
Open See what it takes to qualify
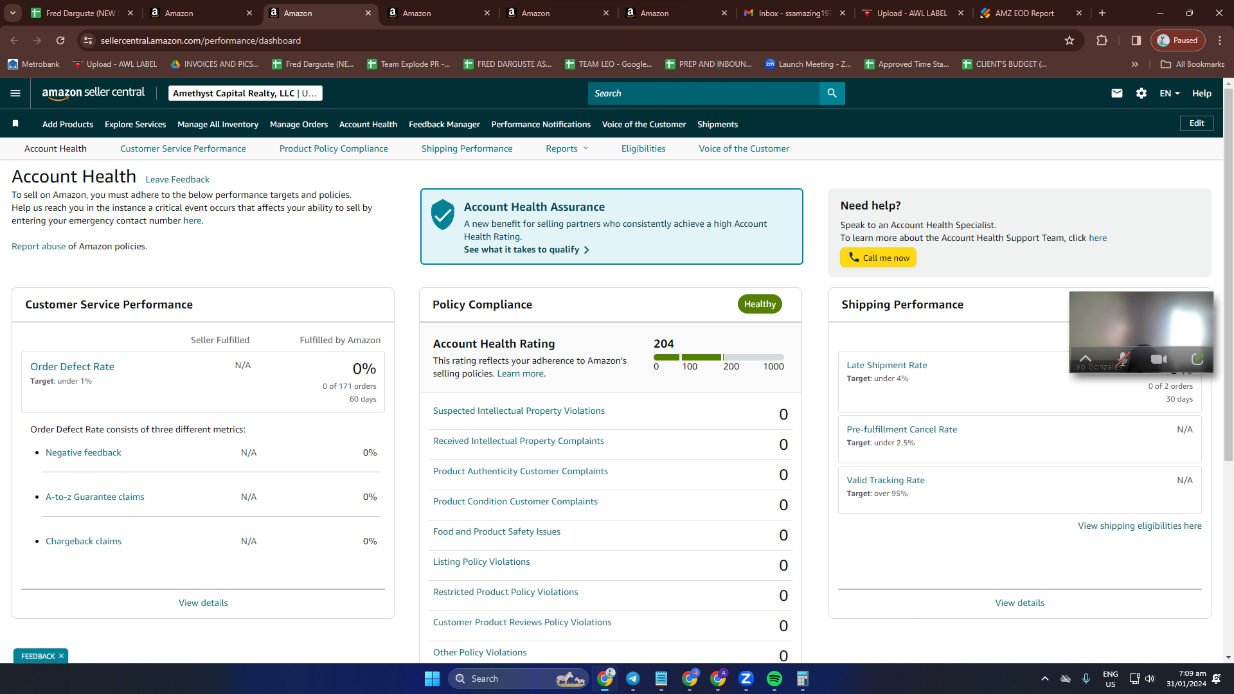click(x=526, y=250)
